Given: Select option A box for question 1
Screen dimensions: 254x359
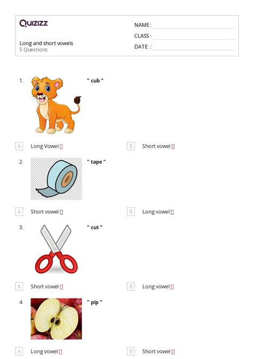Looking at the screenshot, I should 19,146.
